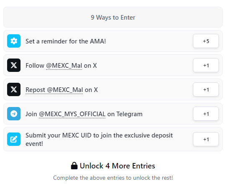
Task: Click the 'Unlock 4 More Entries' heading
Action: 117,166
